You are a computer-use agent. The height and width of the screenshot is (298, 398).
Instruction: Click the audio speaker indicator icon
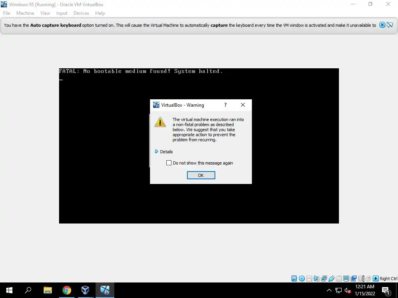tap(316, 279)
